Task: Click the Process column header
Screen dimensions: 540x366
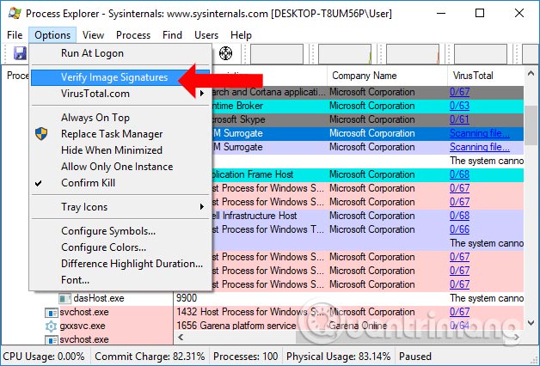Action: (17, 76)
